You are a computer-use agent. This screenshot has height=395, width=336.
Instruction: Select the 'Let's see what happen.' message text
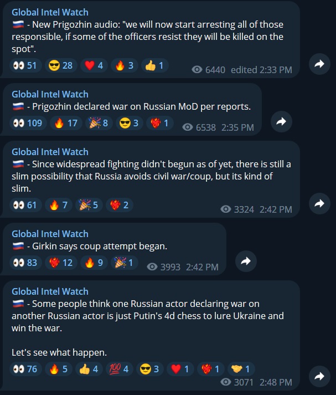click(x=59, y=352)
